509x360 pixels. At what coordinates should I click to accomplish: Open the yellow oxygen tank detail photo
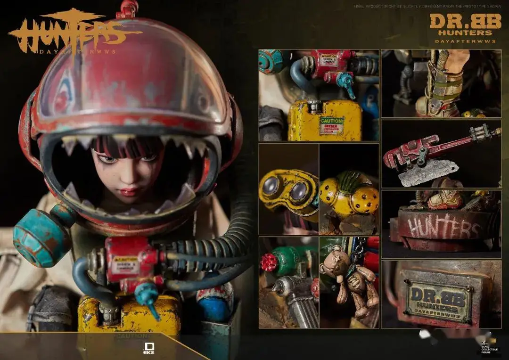click(319, 95)
